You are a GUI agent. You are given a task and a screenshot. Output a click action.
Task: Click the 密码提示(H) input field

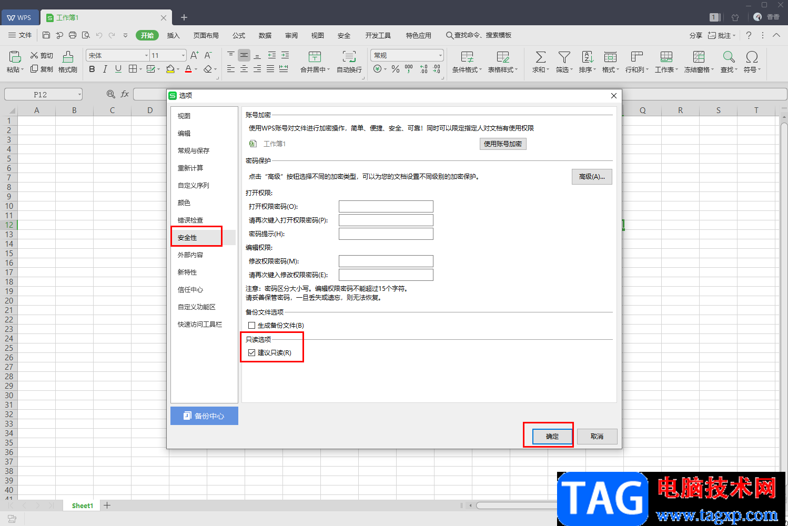(386, 234)
